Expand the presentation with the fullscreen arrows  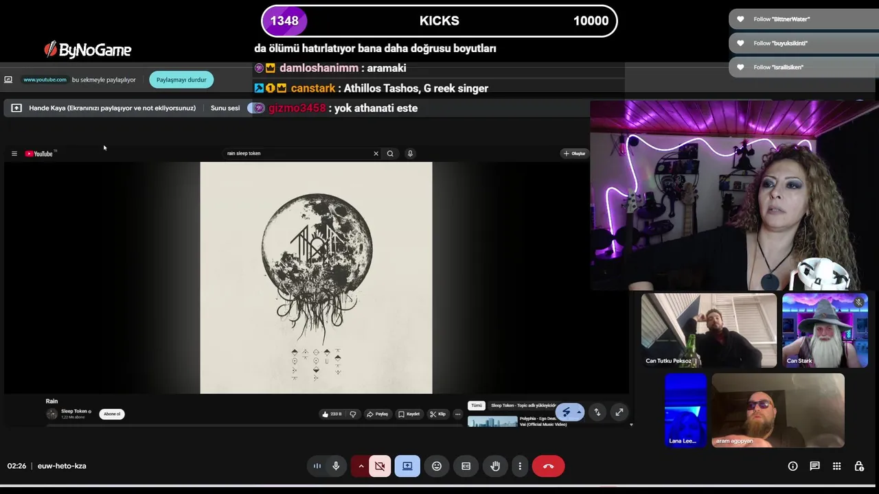tap(619, 412)
